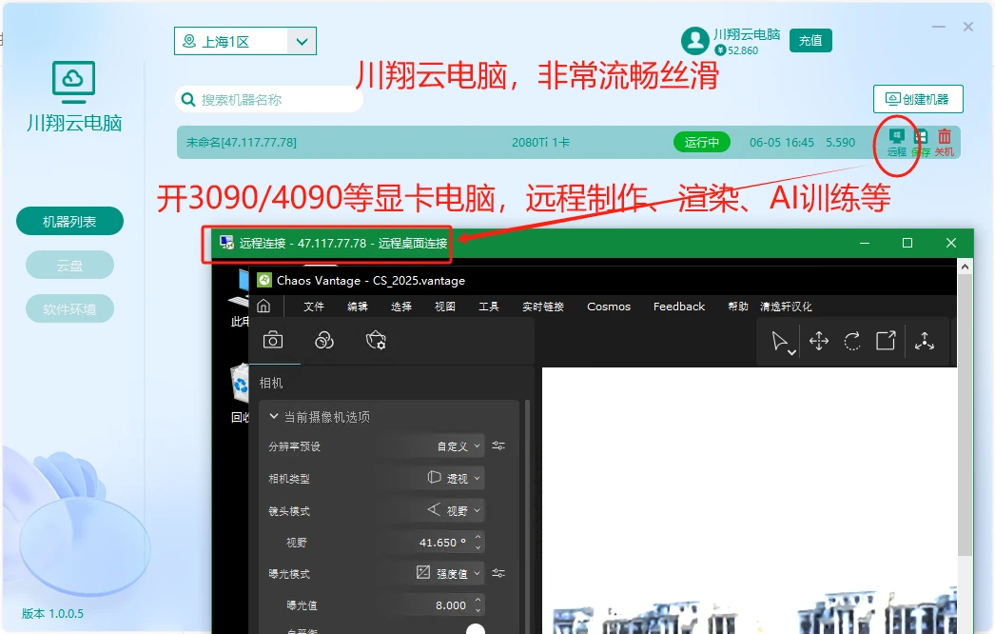
Task: Click the exposure mode settings sliders icon
Action: (x=498, y=573)
